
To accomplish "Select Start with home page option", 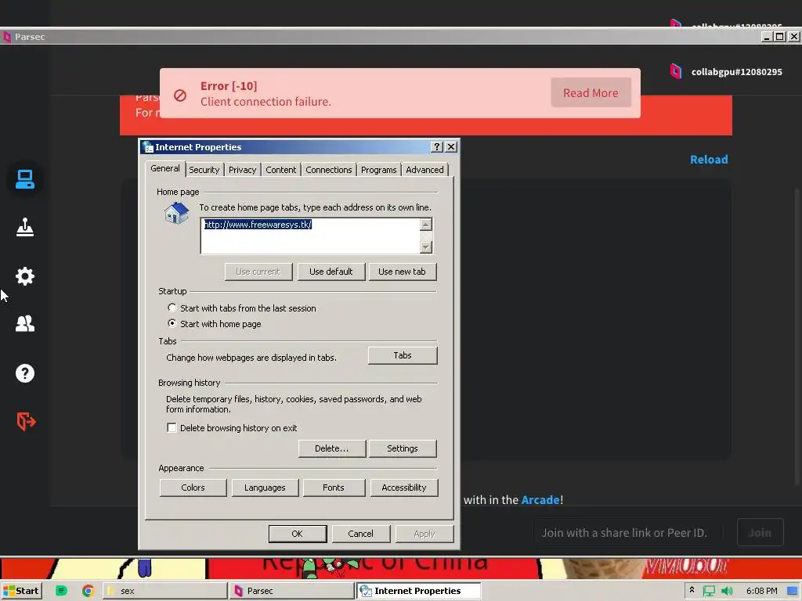I will [172, 323].
